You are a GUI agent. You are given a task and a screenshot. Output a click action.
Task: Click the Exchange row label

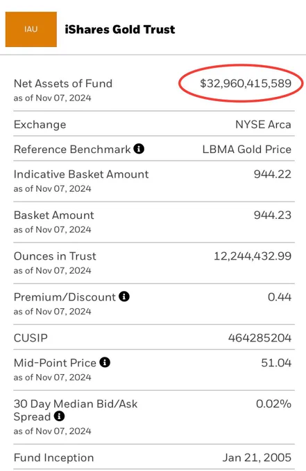40,125
